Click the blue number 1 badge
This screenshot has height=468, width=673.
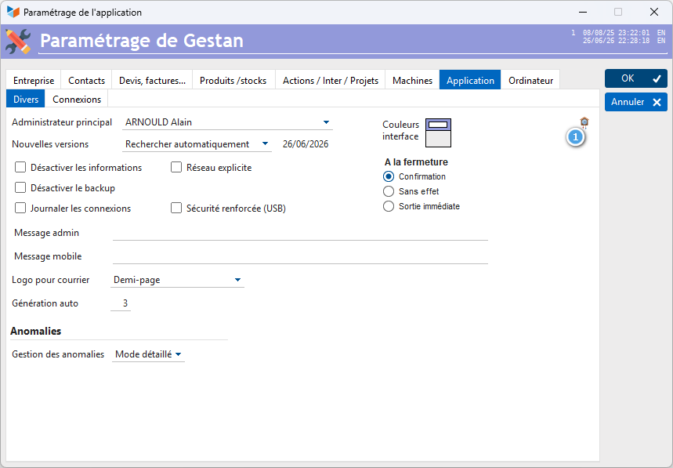click(576, 137)
